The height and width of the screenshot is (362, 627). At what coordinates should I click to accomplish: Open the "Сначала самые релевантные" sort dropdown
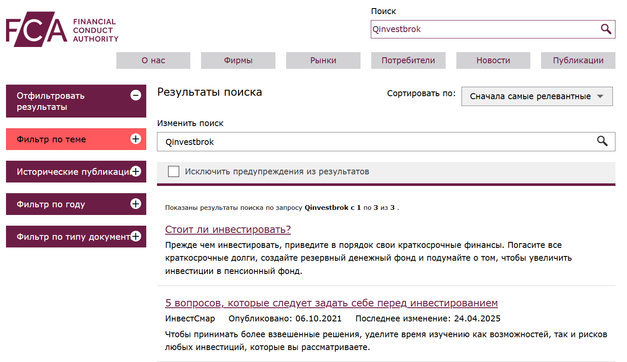pyautogui.click(x=537, y=96)
